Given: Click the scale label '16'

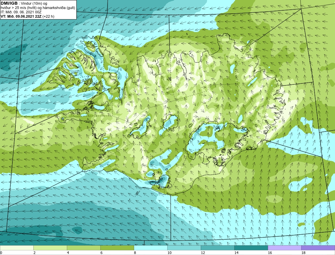Looking at the screenshot, I should click(270, 253).
